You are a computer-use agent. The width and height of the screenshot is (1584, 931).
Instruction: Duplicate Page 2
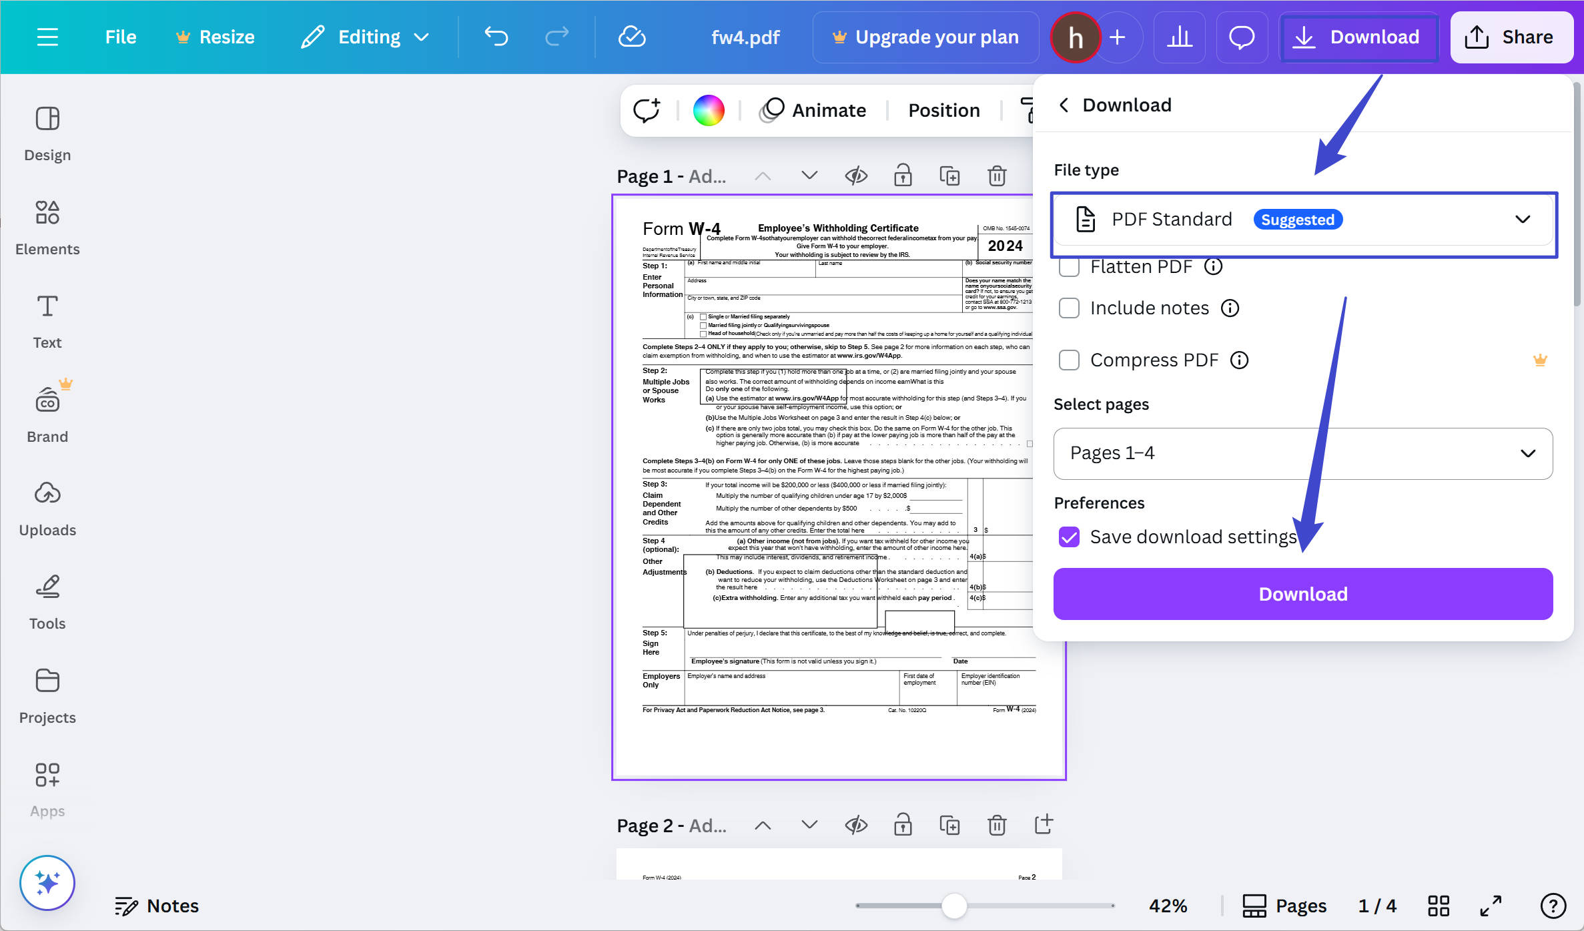click(949, 826)
